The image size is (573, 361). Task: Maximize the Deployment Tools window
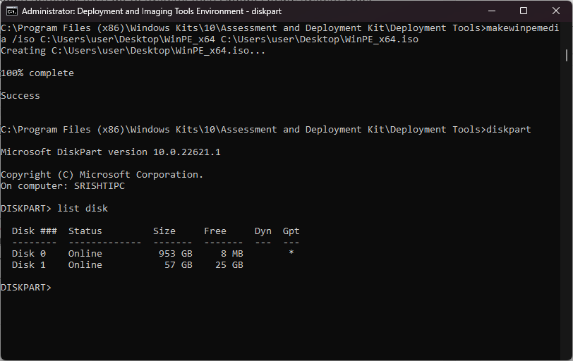point(523,11)
